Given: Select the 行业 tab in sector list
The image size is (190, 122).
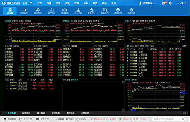Looking at the screenshot, I should click(x=132, y=46).
